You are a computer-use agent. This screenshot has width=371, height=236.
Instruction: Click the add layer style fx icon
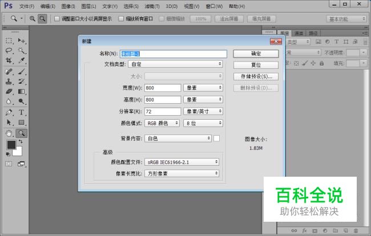tap(304, 230)
